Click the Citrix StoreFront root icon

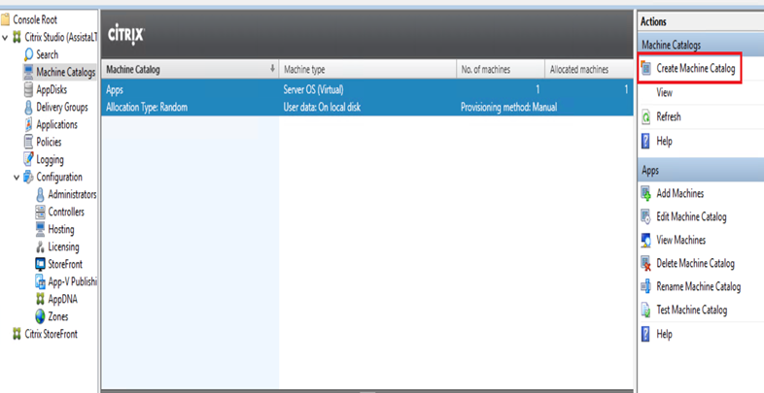(x=17, y=334)
